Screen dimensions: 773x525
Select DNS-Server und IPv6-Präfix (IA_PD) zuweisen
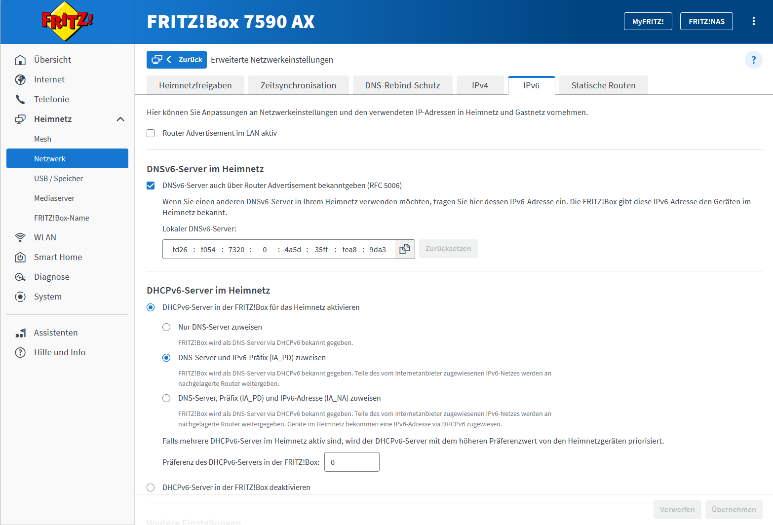166,358
